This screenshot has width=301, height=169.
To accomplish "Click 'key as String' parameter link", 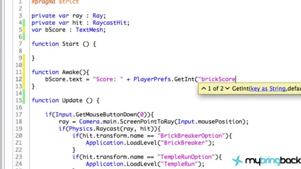I will click(x=268, y=89).
